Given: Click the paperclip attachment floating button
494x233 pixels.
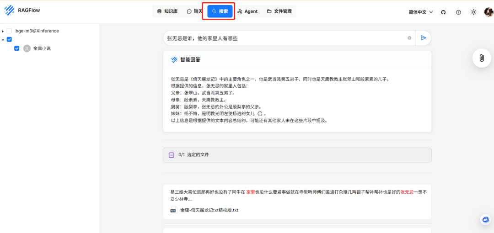Looking at the screenshot, I should pos(482,58).
